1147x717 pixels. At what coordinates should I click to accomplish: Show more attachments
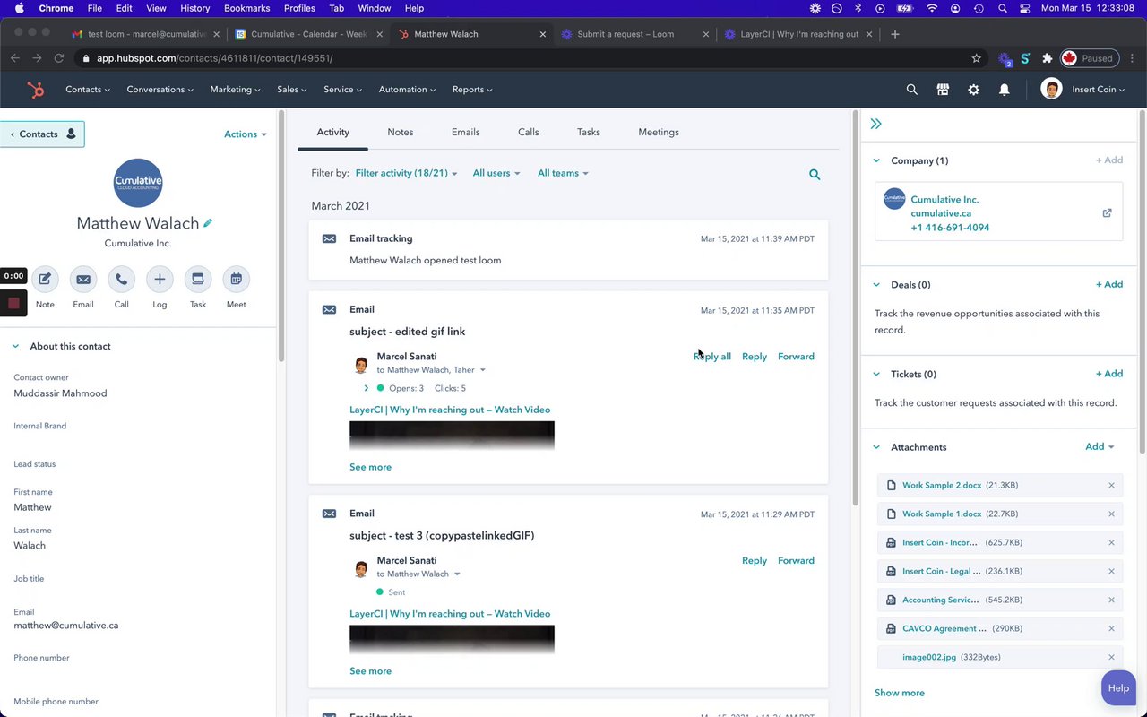tap(900, 693)
